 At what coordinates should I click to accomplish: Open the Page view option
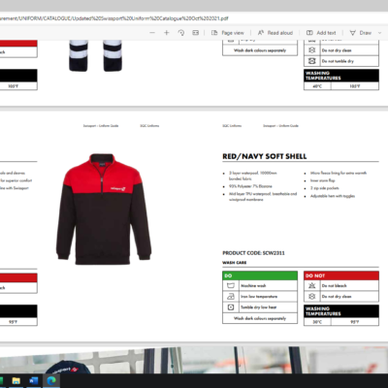[x=228, y=33]
